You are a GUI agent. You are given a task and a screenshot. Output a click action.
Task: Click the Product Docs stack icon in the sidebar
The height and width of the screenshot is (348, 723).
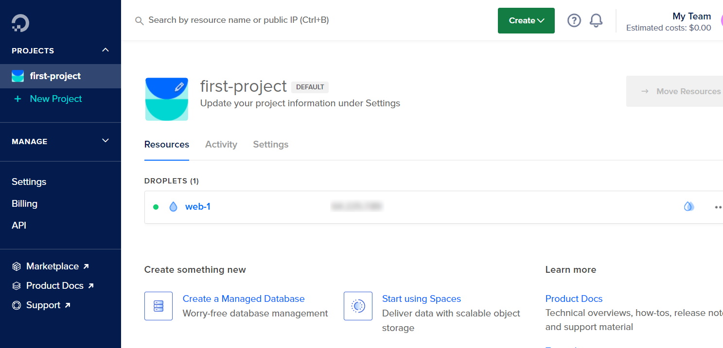click(17, 286)
